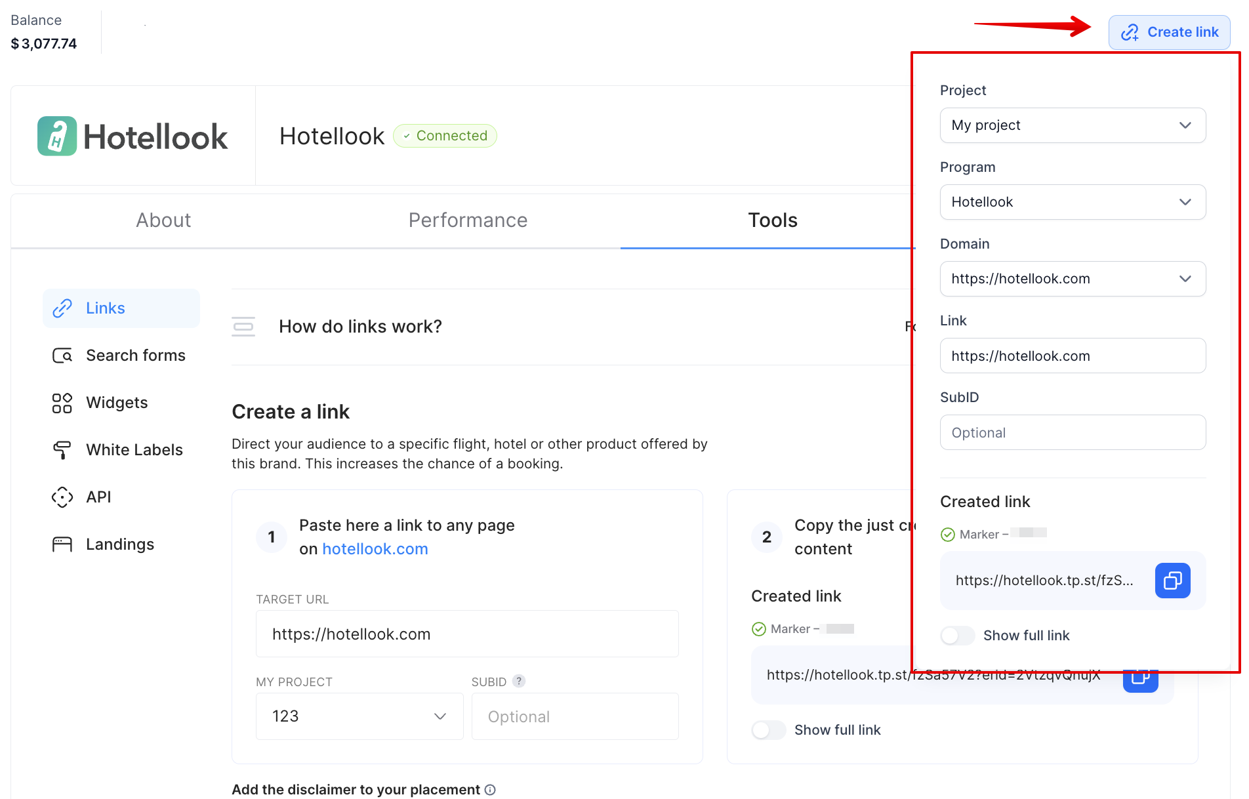This screenshot has width=1249, height=799.
Task: Toggle Show full link under step 2
Action: [768, 730]
